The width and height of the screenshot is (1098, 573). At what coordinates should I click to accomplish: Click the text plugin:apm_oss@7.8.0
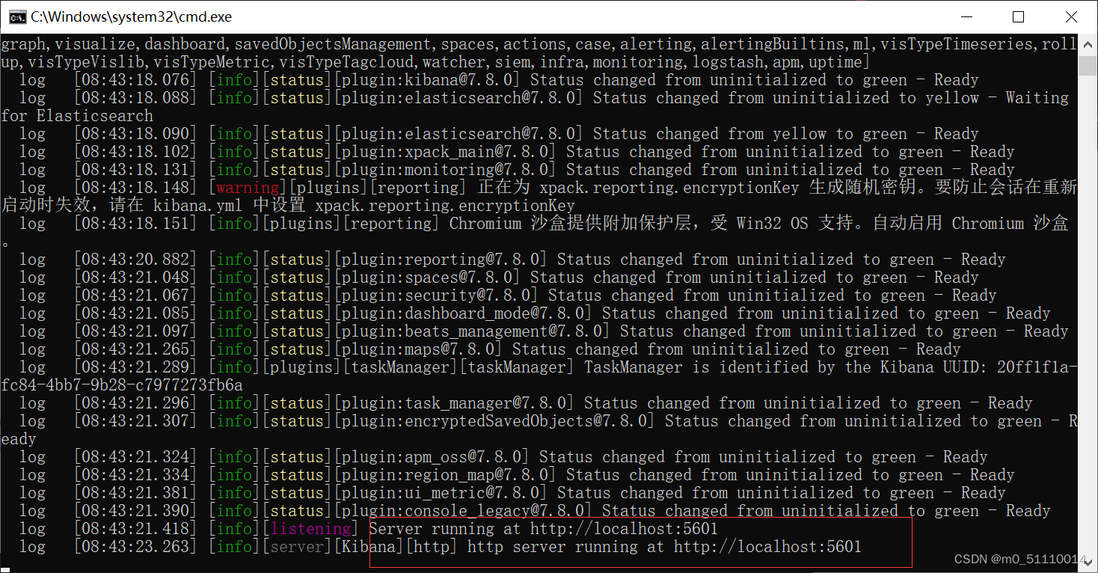pyautogui.click(x=432, y=457)
